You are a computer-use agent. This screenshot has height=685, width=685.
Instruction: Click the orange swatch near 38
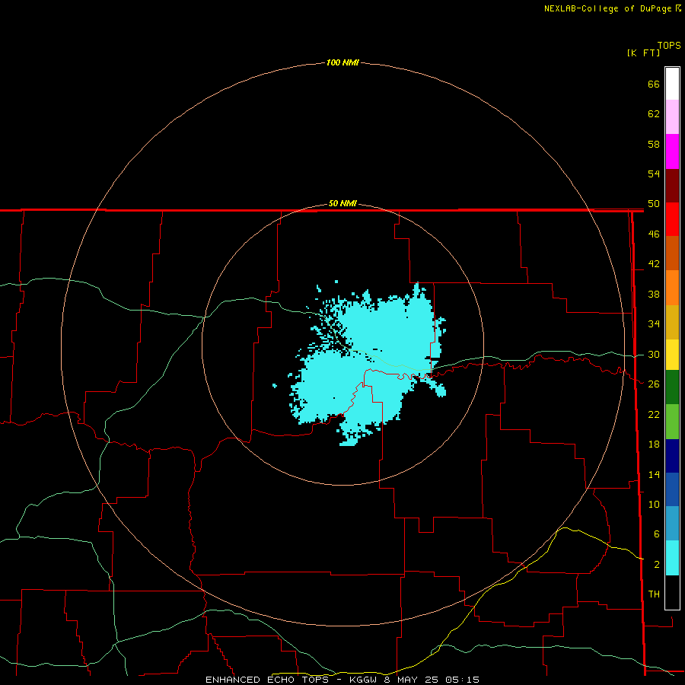click(x=672, y=287)
